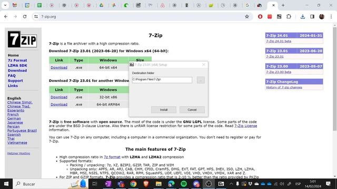This screenshot has height=189, width=337.
Task: Bookmark this page with the star
Action: pyautogui.click(x=247, y=16)
